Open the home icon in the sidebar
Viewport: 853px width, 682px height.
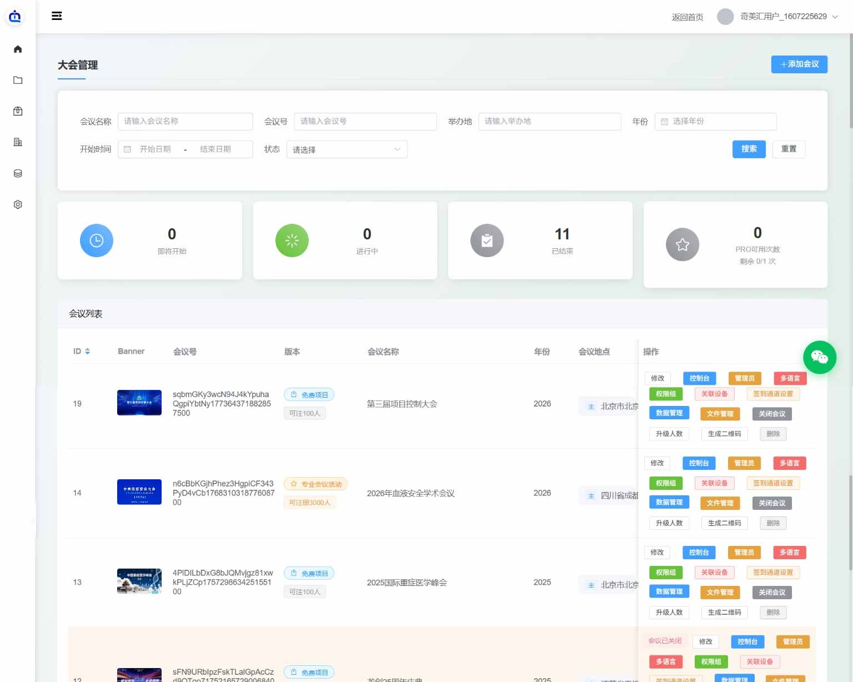18,49
